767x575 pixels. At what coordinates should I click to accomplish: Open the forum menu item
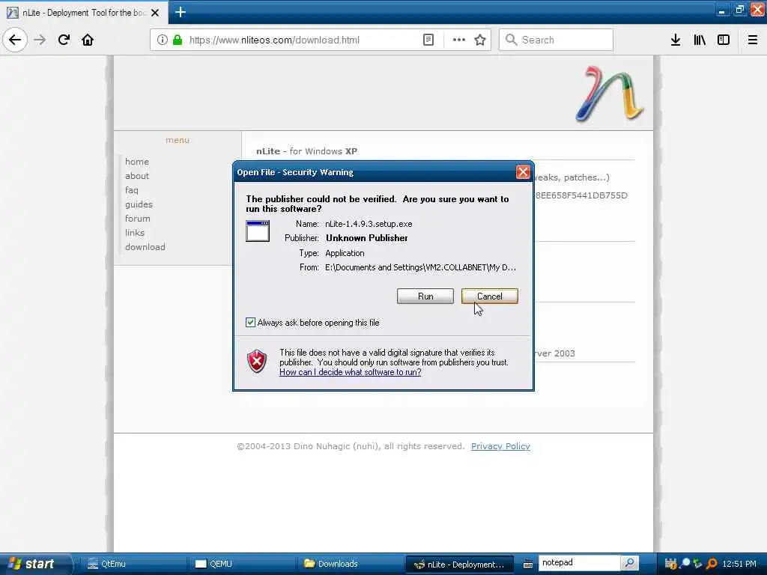tap(138, 219)
